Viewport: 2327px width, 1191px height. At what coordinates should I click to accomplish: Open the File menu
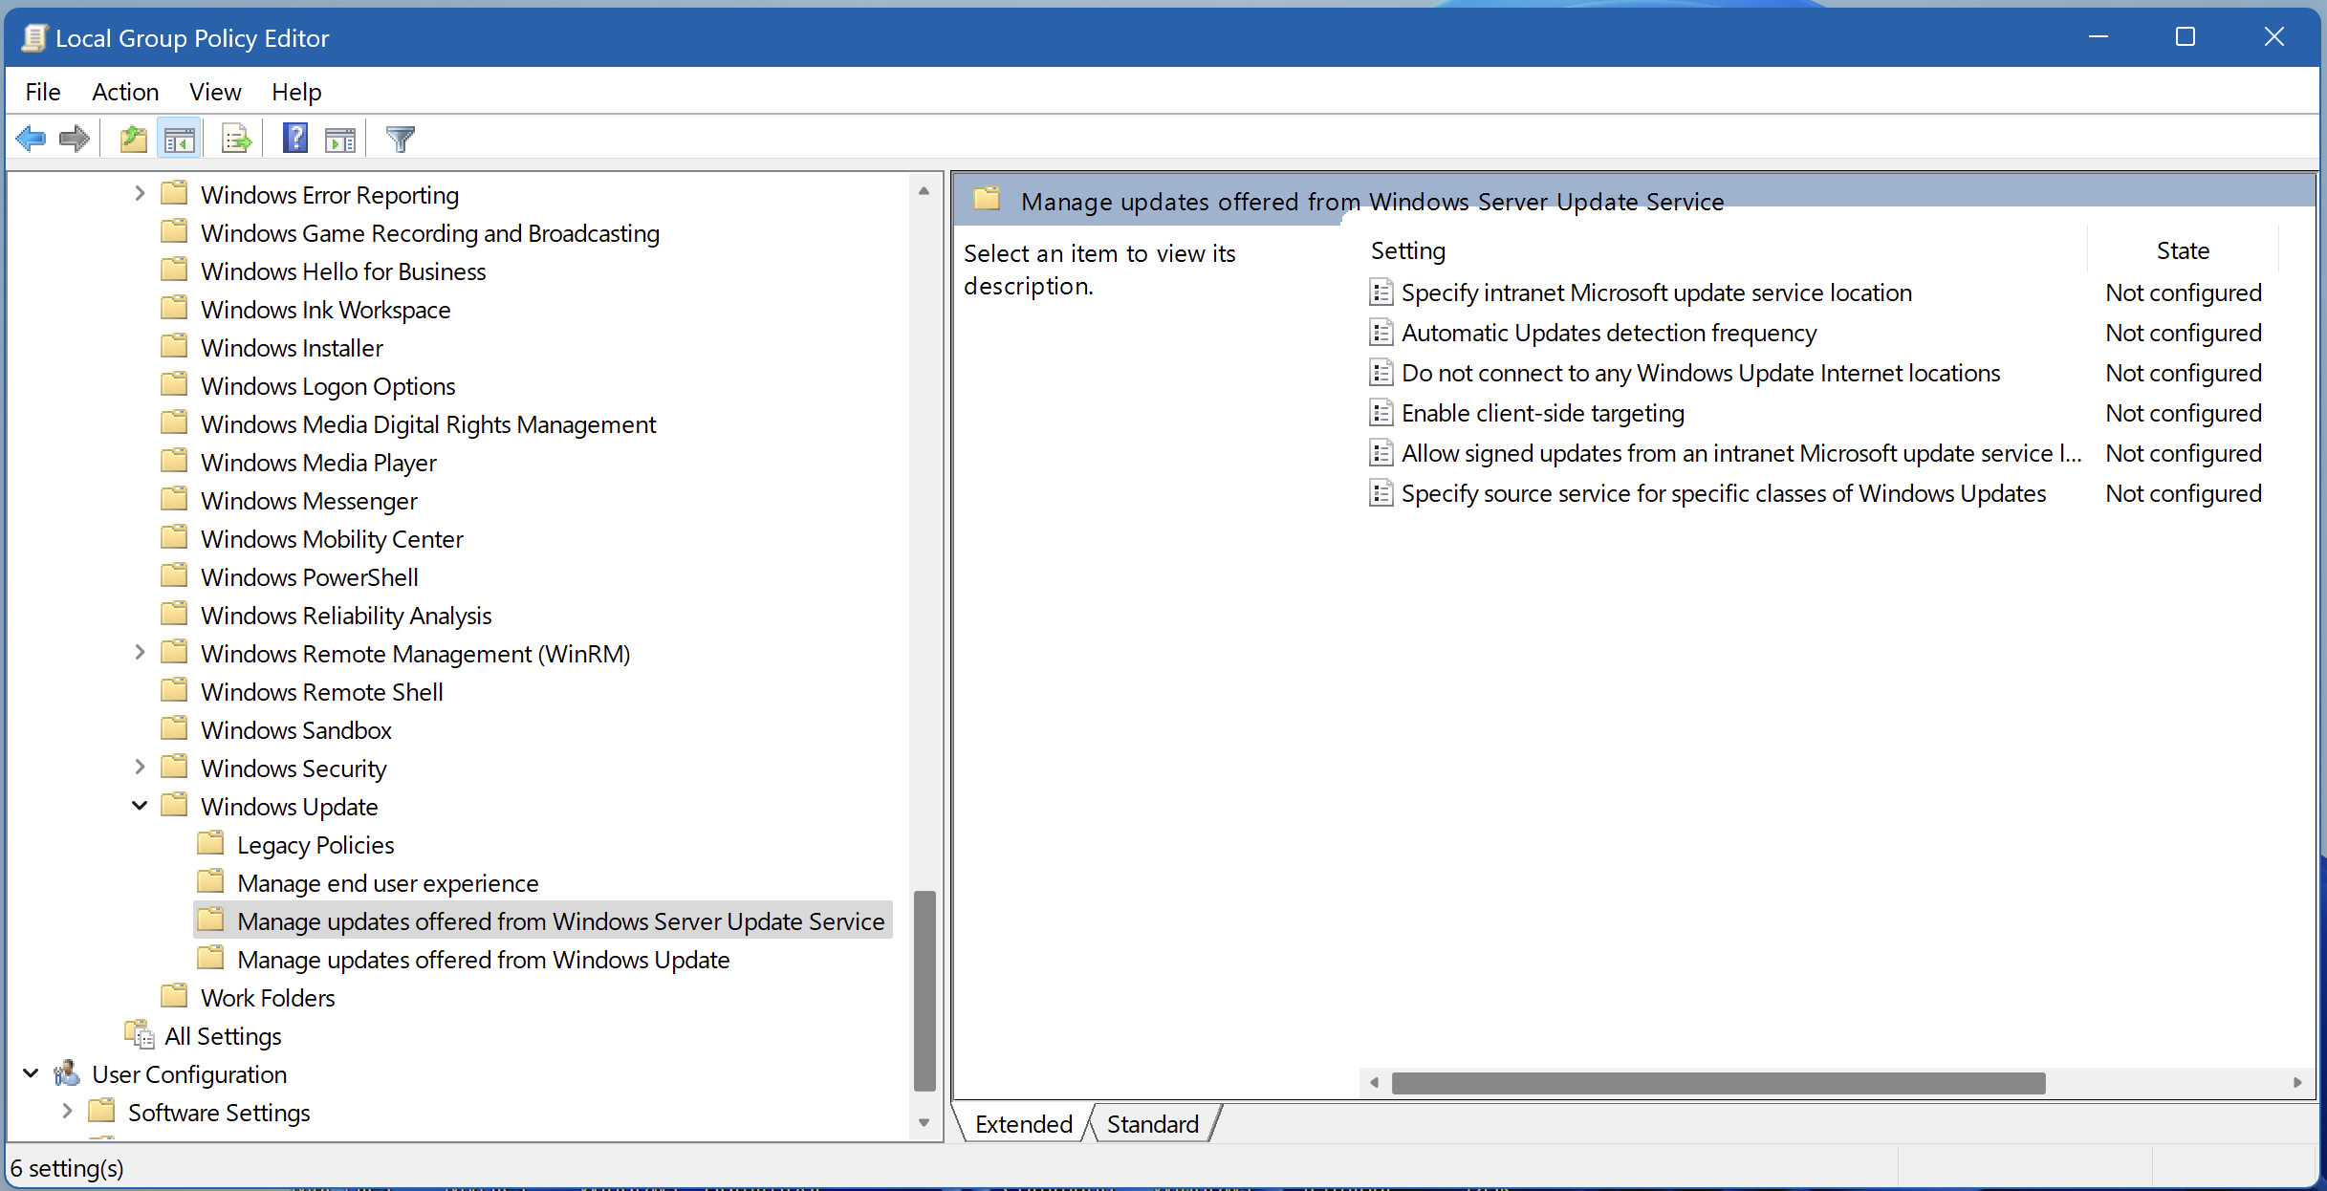point(43,92)
